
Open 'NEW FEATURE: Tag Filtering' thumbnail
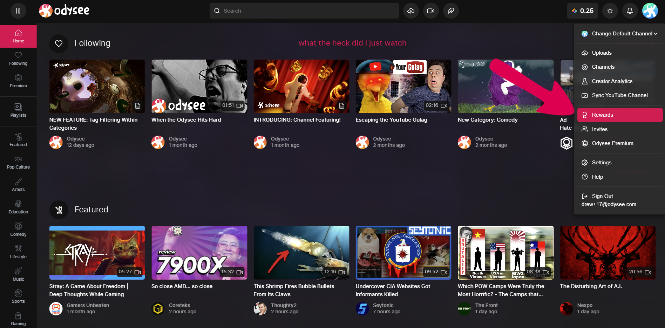(97, 86)
